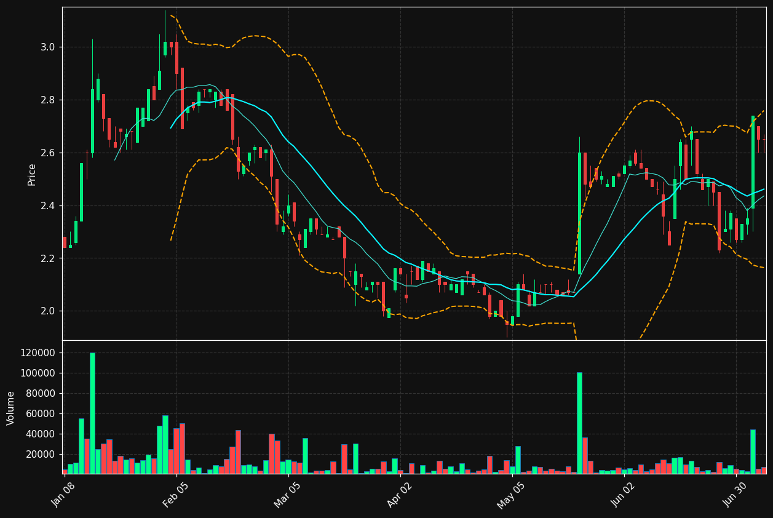Screen dimensions: 773x518
Task: Click the green volume bar reaching 100000
Action: 579,423
